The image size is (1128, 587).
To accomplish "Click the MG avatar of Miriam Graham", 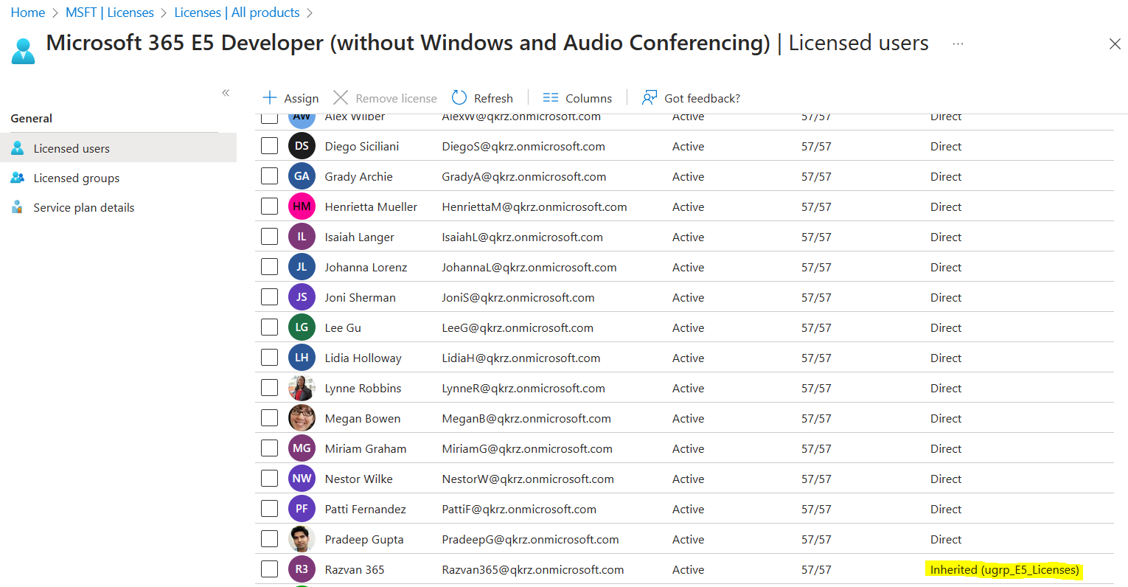I will click(x=302, y=448).
